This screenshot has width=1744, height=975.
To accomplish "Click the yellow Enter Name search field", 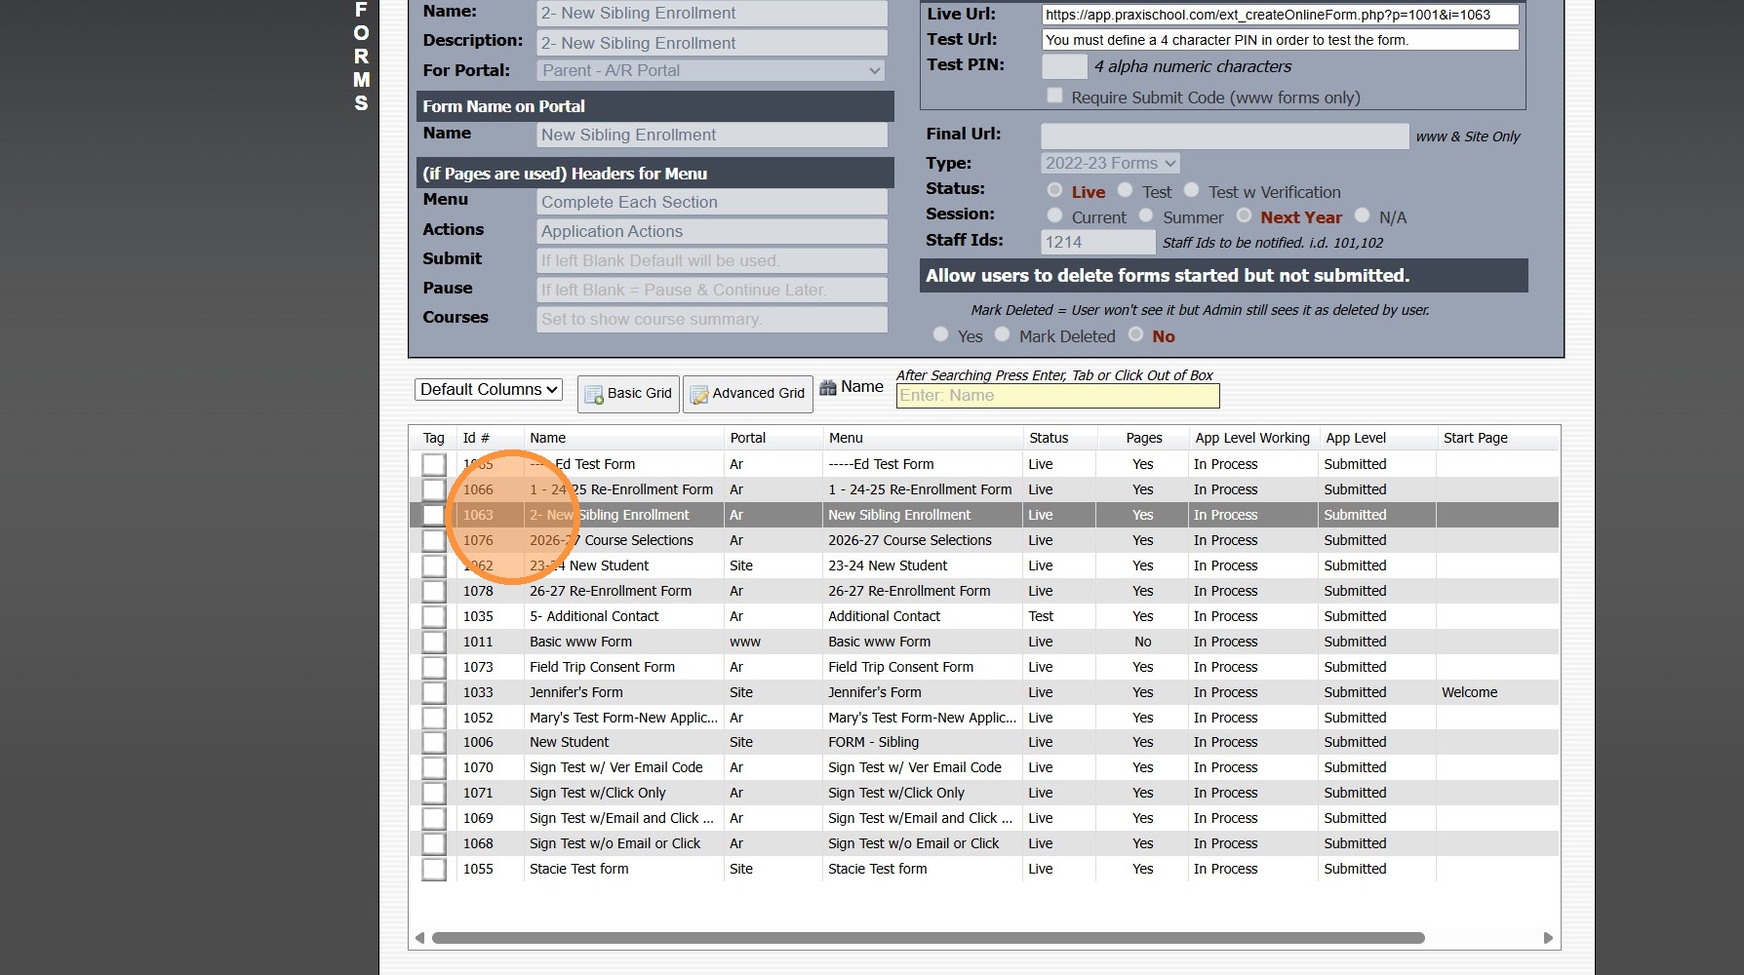I will (1057, 396).
